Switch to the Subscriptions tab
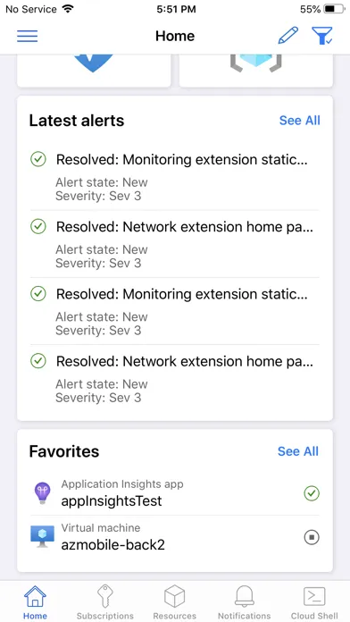350x622 pixels. [105, 601]
